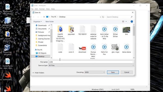Select the core i3 file
This screenshot has width=163, height=92.
coord(71,48)
